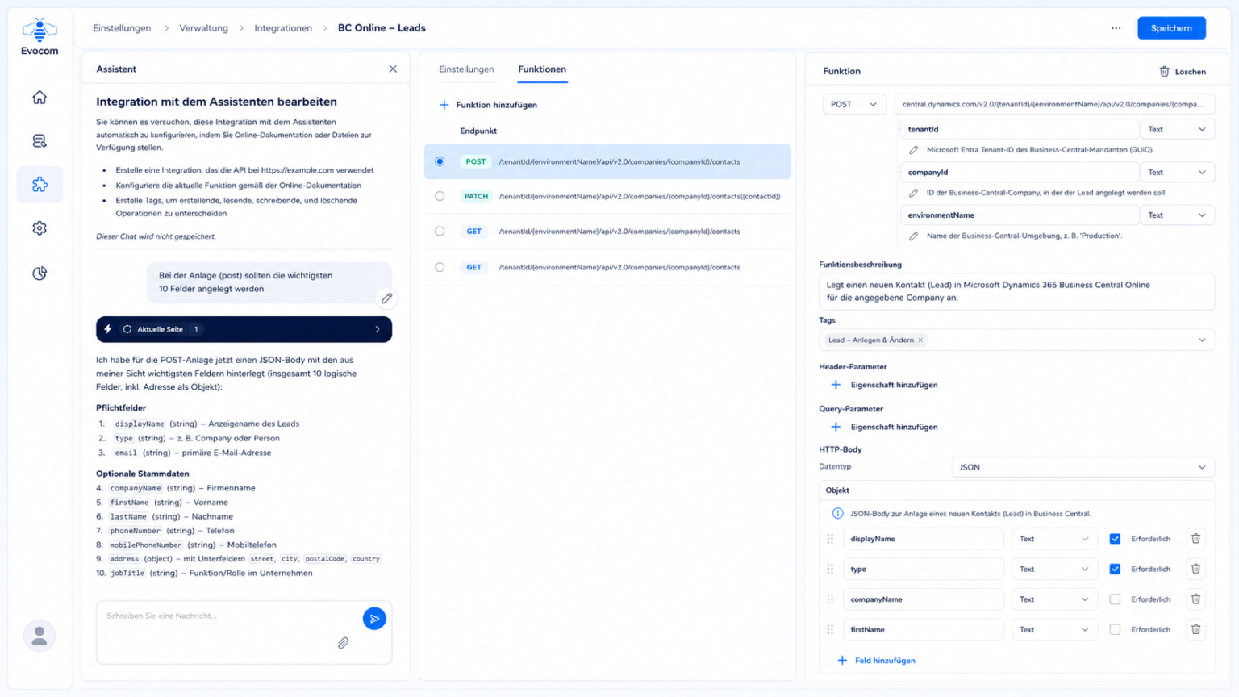Select the first GET contacts endpoint radio
Viewport: 1239px width, 697px height.
(440, 232)
